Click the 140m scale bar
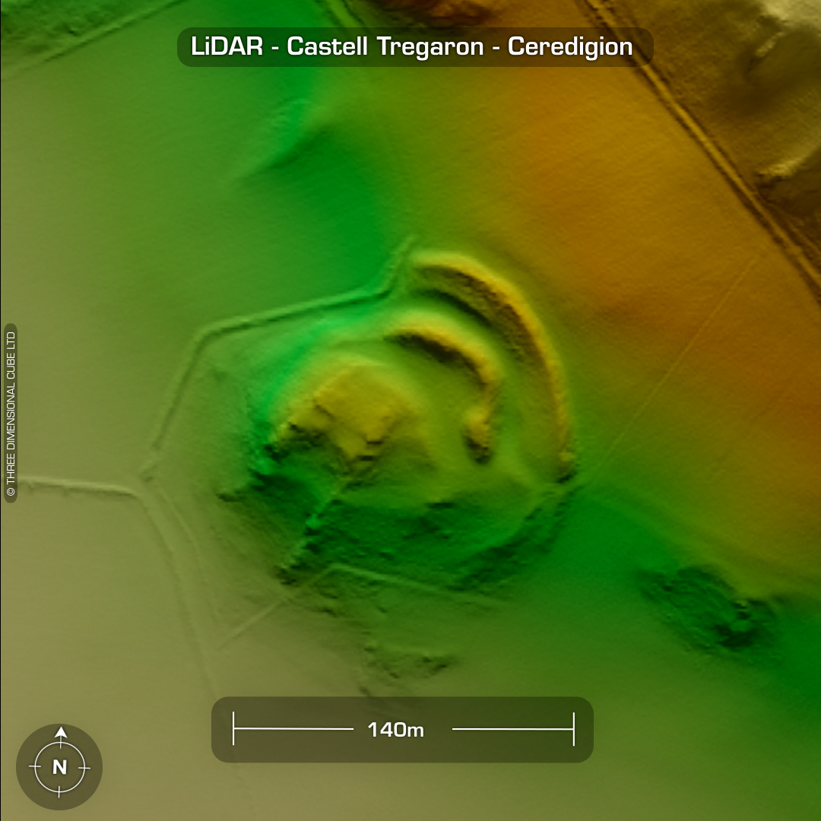Viewport: 821px width, 821px height. (402, 729)
